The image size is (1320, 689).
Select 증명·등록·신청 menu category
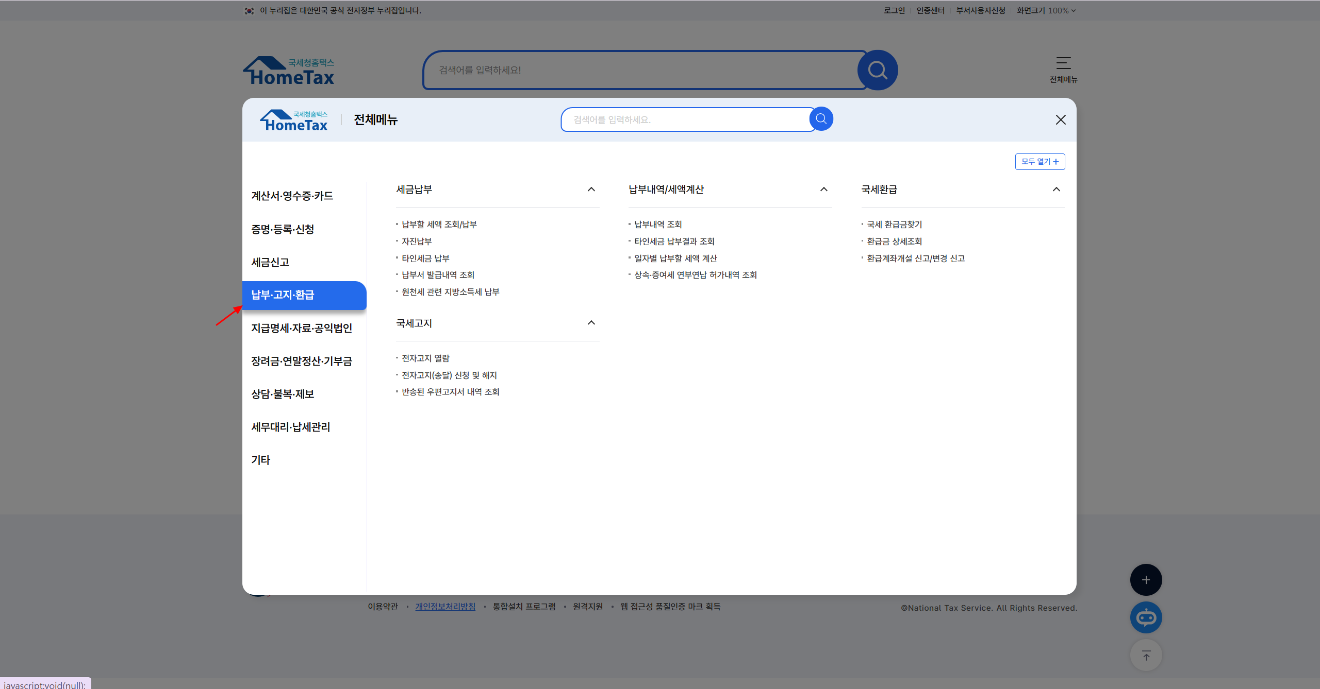pyautogui.click(x=283, y=229)
